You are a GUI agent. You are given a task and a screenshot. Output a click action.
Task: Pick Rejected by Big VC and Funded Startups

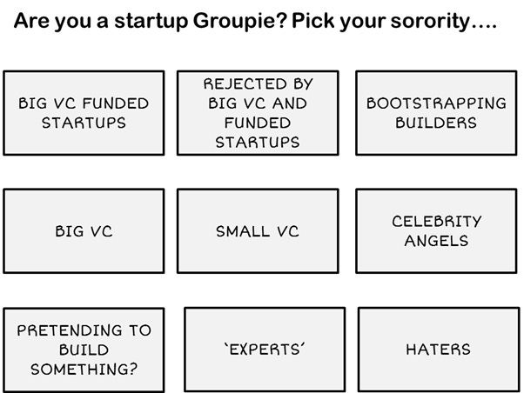258,113
